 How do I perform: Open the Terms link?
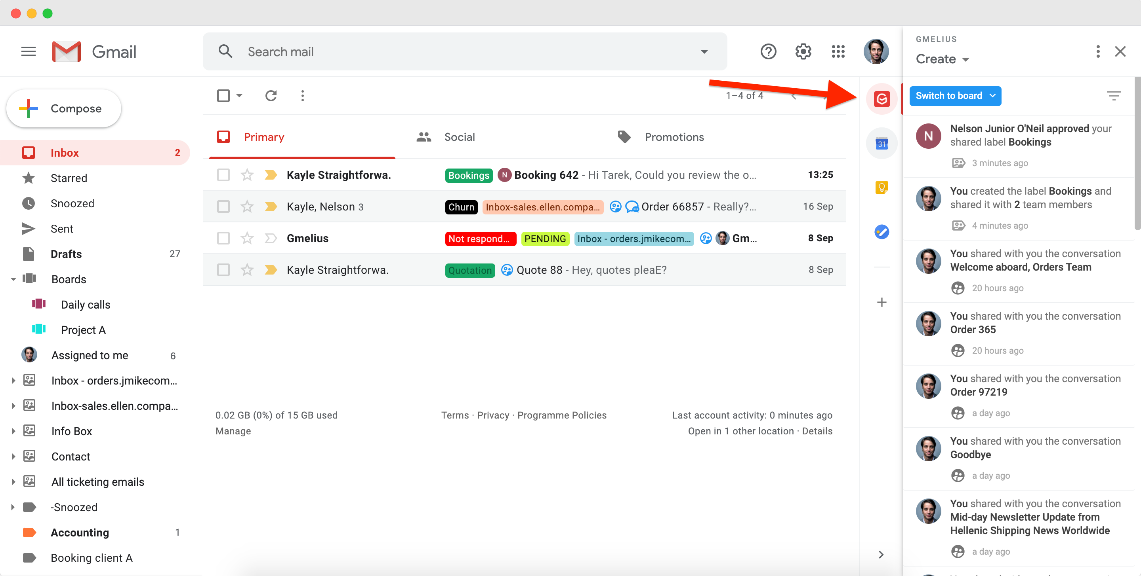455,415
